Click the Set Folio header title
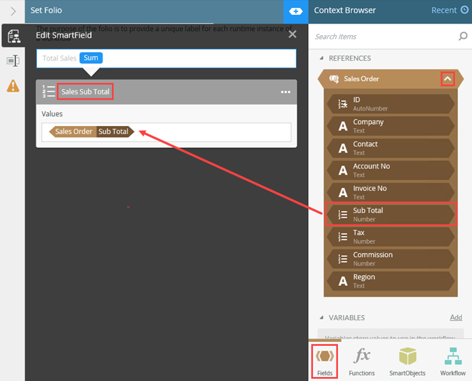The width and height of the screenshot is (472, 381). coord(46,10)
